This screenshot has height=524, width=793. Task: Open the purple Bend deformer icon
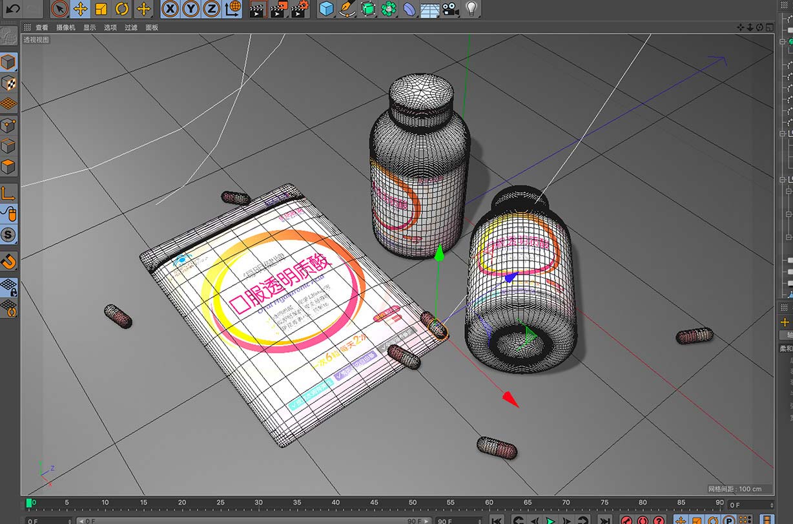click(x=409, y=8)
